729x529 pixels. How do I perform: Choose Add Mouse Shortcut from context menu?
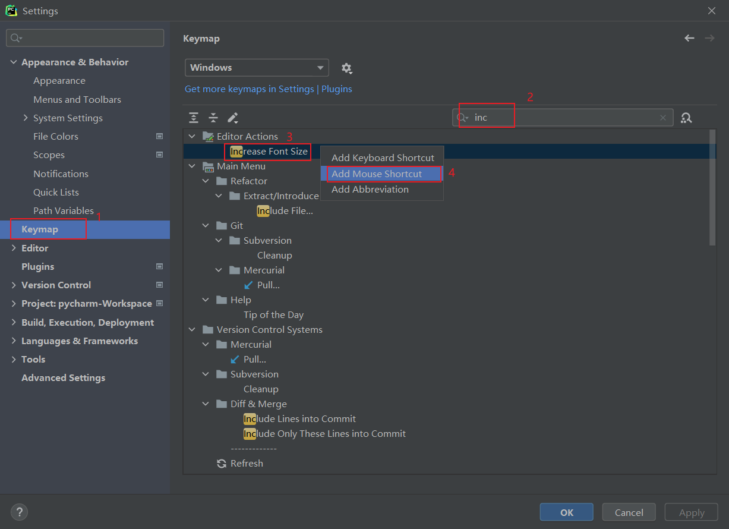pos(382,174)
